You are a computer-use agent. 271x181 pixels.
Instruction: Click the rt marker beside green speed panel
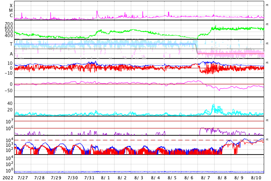(x=267, y=24)
